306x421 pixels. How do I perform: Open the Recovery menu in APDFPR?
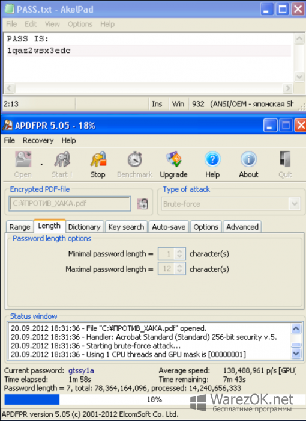coord(38,140)
